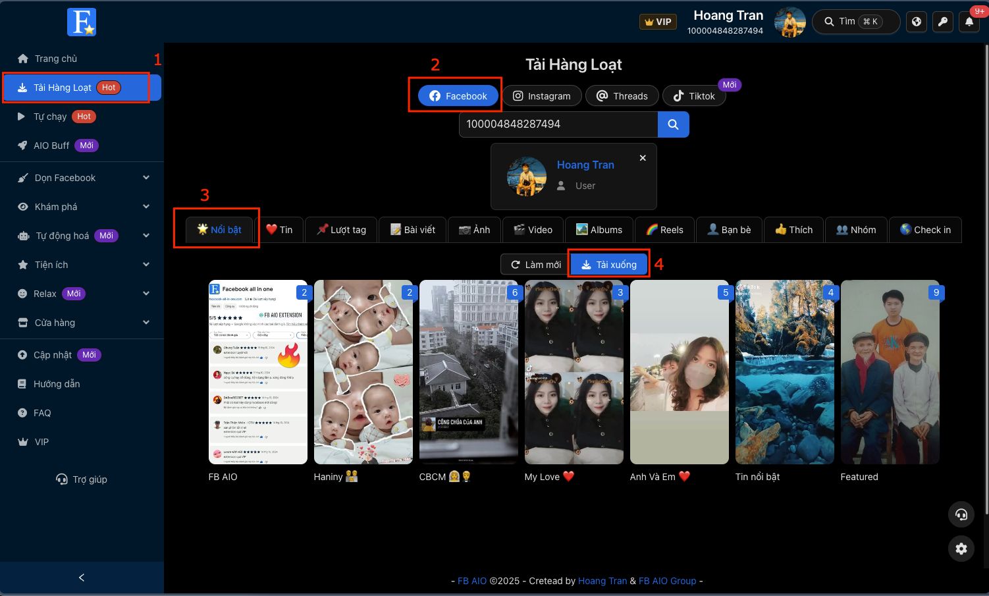Open AIO Buff in sidebar
The image size is (989, 596).
(x=82, y=146)
